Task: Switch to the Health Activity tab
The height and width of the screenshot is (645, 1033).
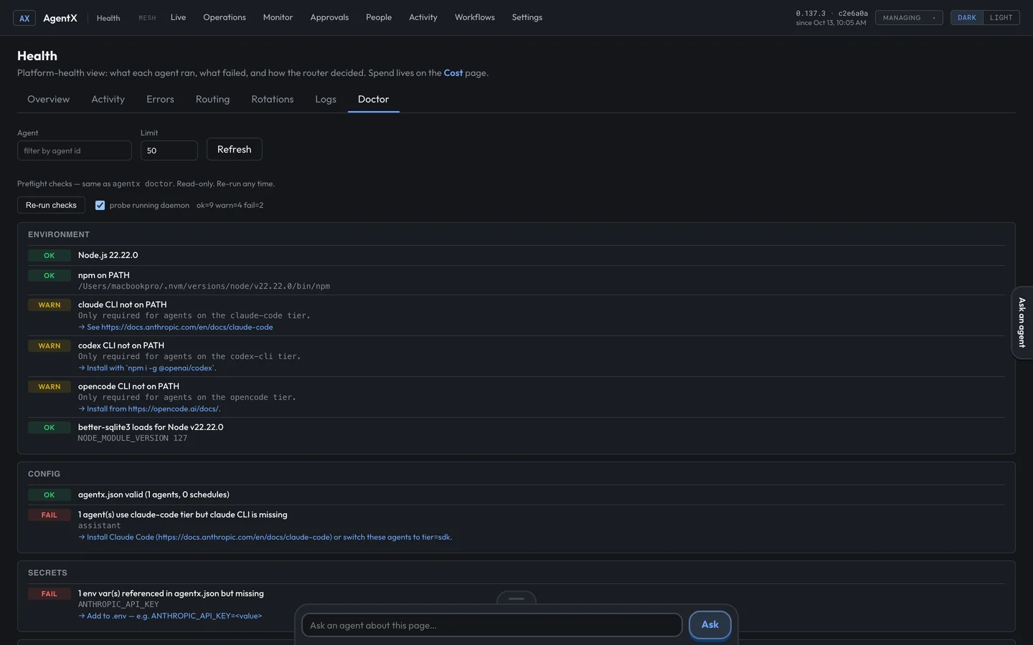Action: [108, 100]
